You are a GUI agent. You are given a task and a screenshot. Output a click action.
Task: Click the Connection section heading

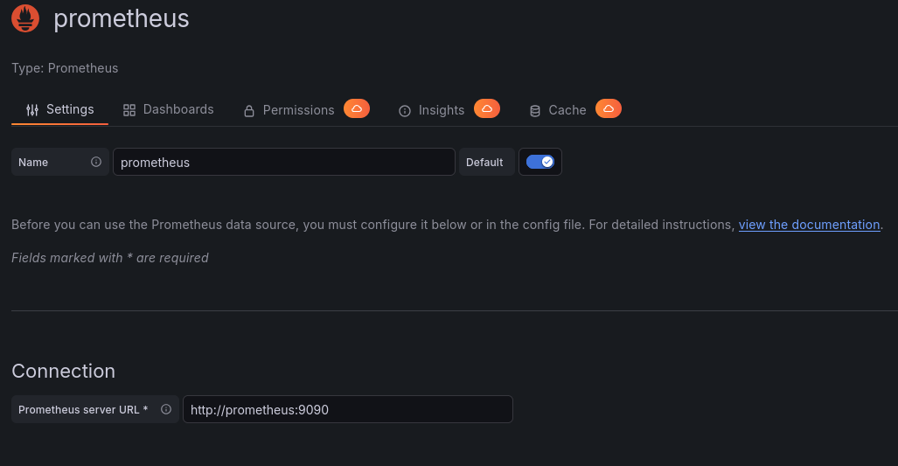pyautogui.click(x=64, y=371)
